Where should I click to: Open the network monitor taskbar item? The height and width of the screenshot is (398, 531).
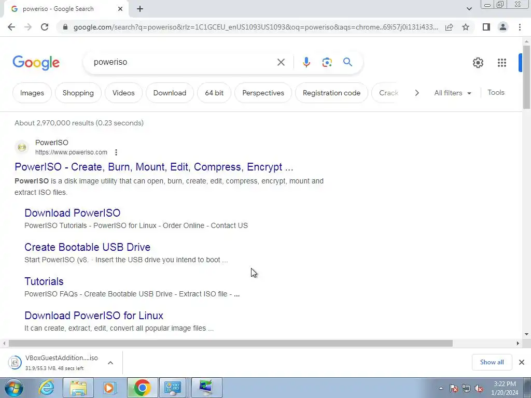(206, 388)
